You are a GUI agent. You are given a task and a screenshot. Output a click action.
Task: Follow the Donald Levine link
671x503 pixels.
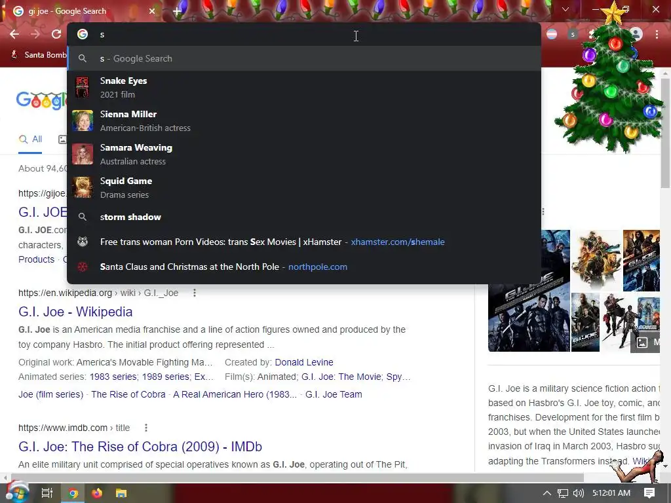[304, 362]
